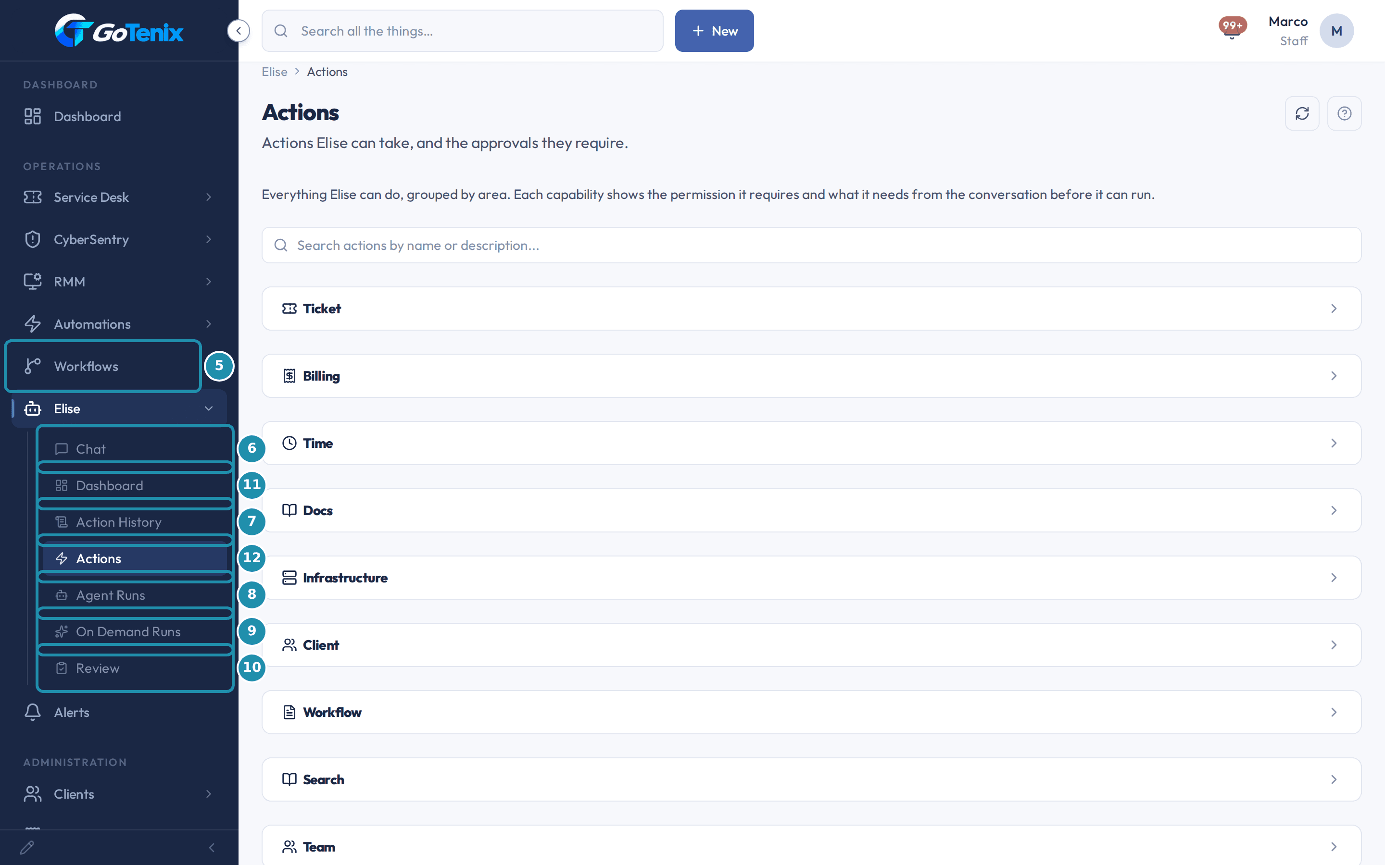
Task: Expand CyberSentry submenu chevron
Action: click(209, 239)
